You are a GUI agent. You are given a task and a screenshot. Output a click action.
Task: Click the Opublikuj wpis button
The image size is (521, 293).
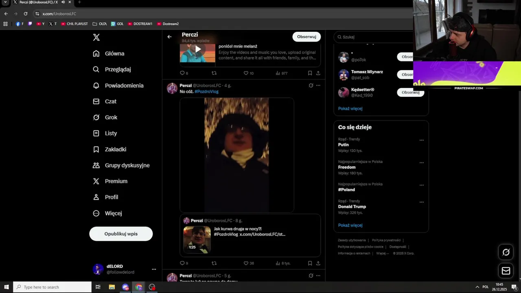(x=121, y=234)
